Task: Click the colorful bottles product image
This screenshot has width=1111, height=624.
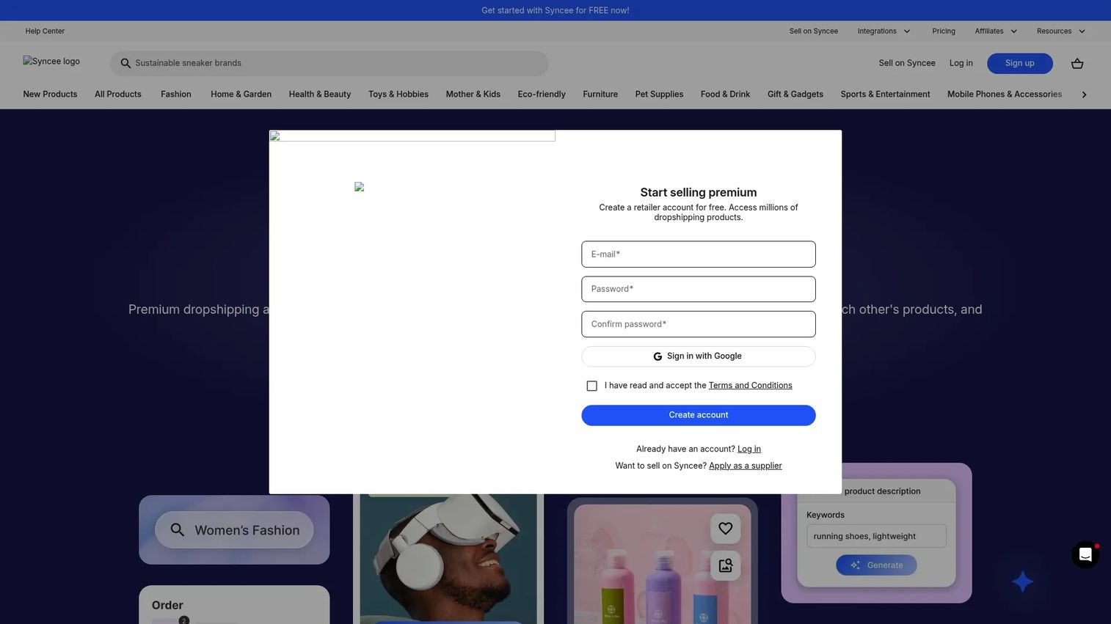Action: click(662, 565)
